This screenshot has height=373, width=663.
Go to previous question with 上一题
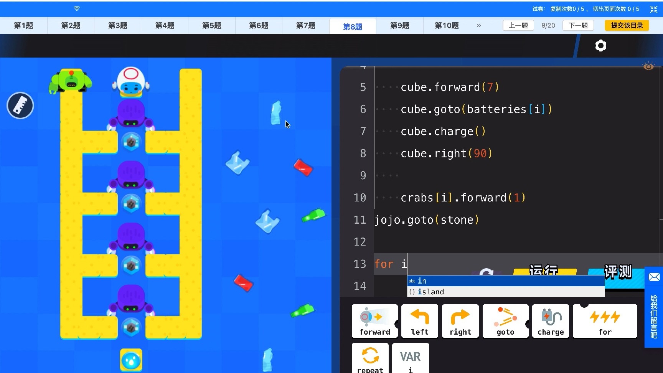coord(518,25)
